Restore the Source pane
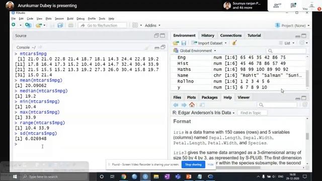The height and width of the screenshot is (181, 322). tap(156, 36)
